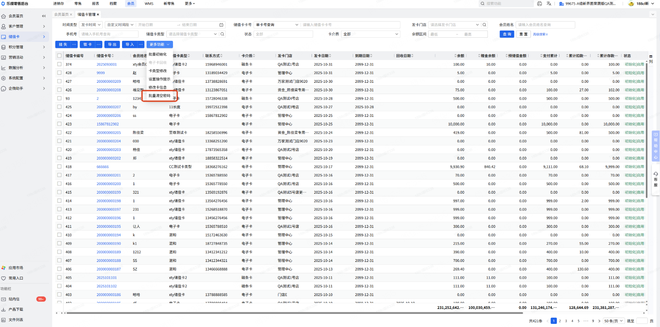Open the 单卡号查询 dropdown
Screen dimensions: 660x327
click(x=277, y=25)
